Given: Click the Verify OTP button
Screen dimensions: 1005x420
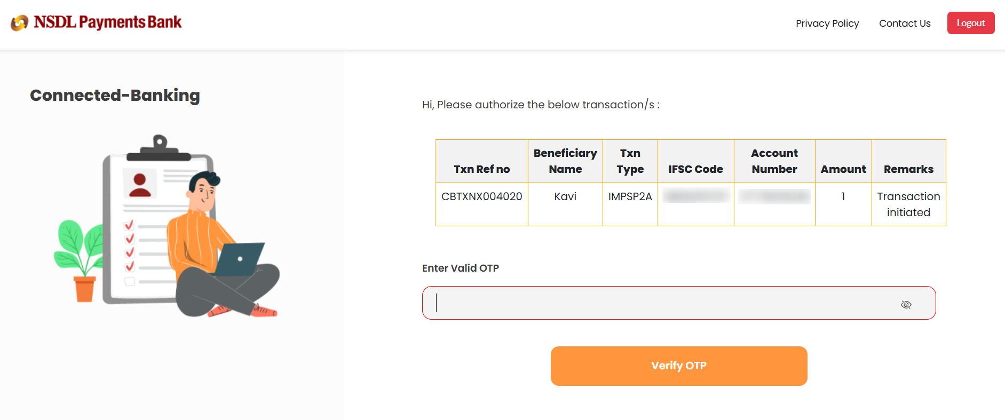Looking at the screenshot, I should [x=678, y=366].
